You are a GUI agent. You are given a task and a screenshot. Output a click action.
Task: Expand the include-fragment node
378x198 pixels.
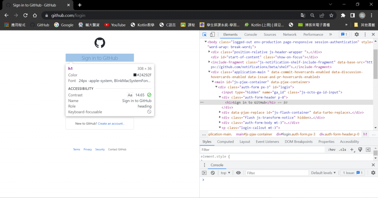pyautogui.click(x=209, y=62)
